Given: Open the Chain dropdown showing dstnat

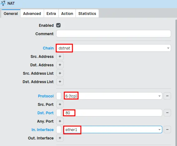Looking at the screenshot, I should pos(114,48).
